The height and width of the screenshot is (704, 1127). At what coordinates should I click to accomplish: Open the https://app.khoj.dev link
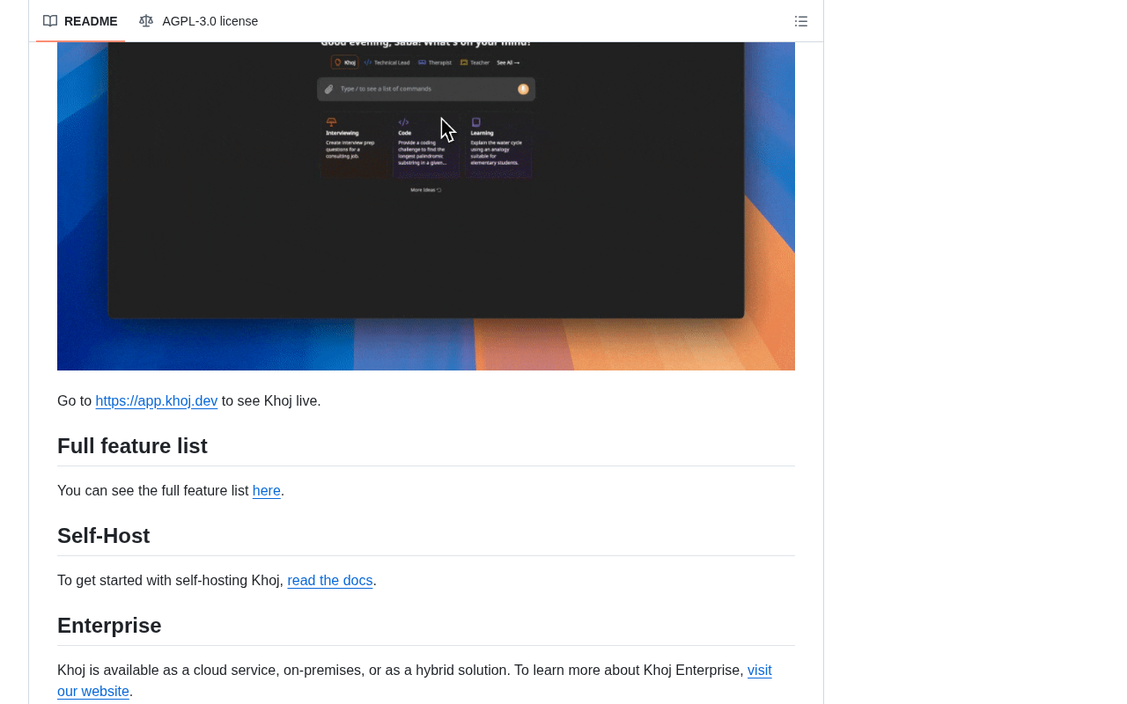click(x=157, y=401)
